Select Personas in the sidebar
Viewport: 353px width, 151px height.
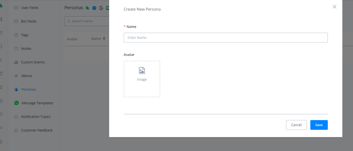click(x=29, y=89)
